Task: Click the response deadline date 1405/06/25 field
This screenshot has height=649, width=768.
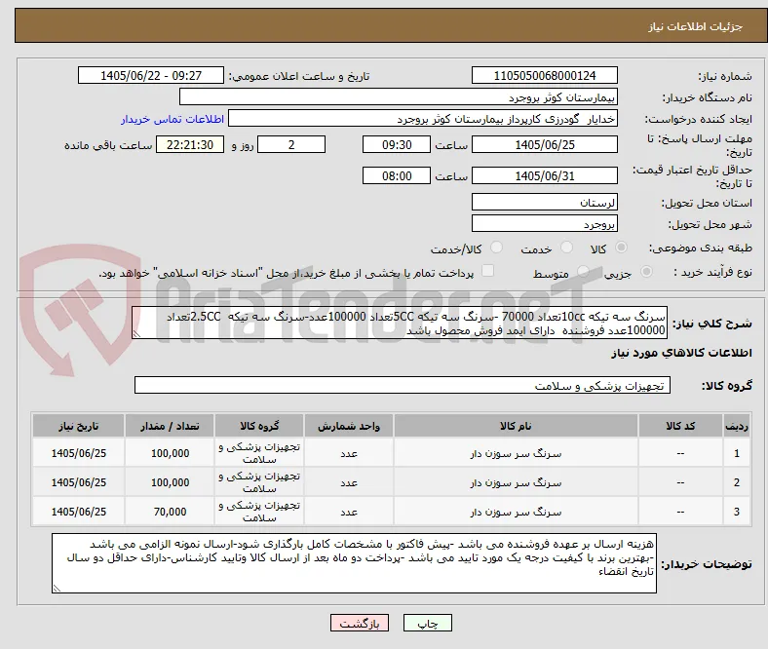Action: (x=544, y=144)
